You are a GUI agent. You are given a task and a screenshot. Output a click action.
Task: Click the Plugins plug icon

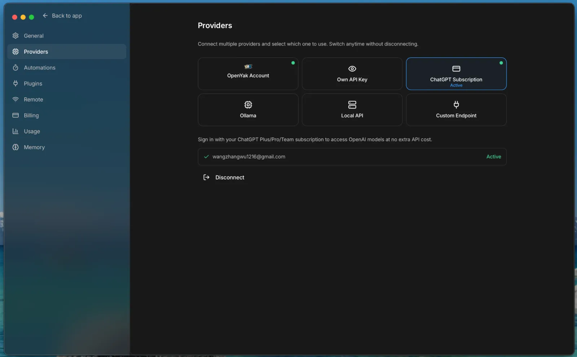16,84
